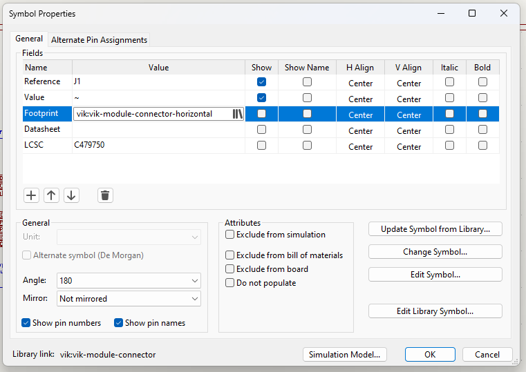
Task: Maximize the Symbol Properties window
Action: coord(472,13)
